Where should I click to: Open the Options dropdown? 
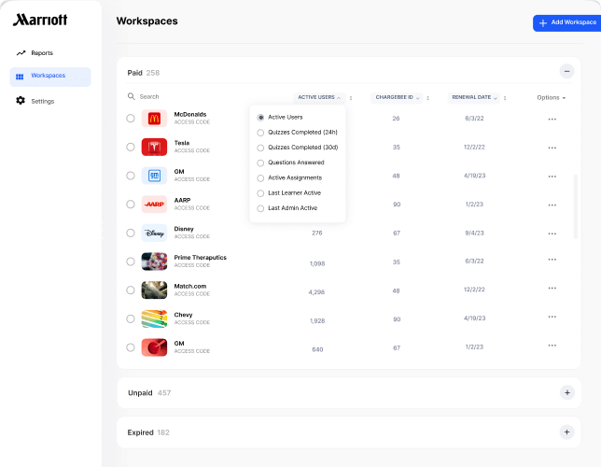(x=552, y=97)
